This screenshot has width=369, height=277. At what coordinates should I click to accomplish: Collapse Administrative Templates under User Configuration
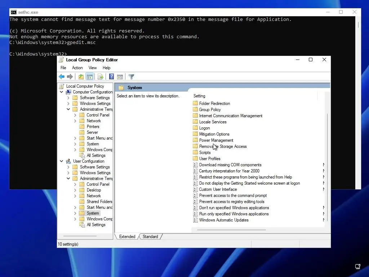coord(68,179)
